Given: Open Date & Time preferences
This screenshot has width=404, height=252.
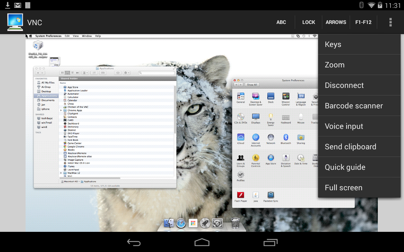Looking at the screenshot, I should click(x=301, y=159).
